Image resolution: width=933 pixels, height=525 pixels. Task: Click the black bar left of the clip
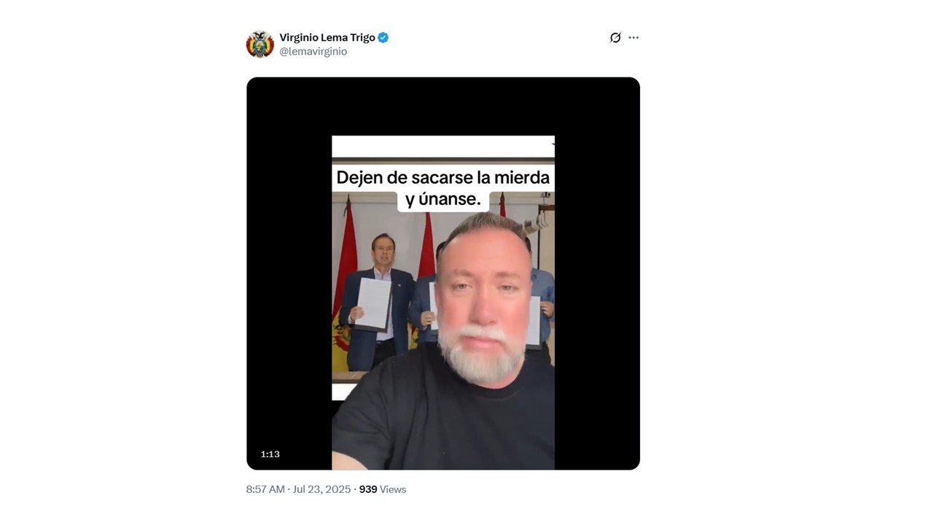pyautogui.click(x=289, y=273)
